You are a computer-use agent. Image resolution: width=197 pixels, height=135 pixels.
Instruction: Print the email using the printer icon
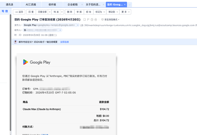[96, 20]
